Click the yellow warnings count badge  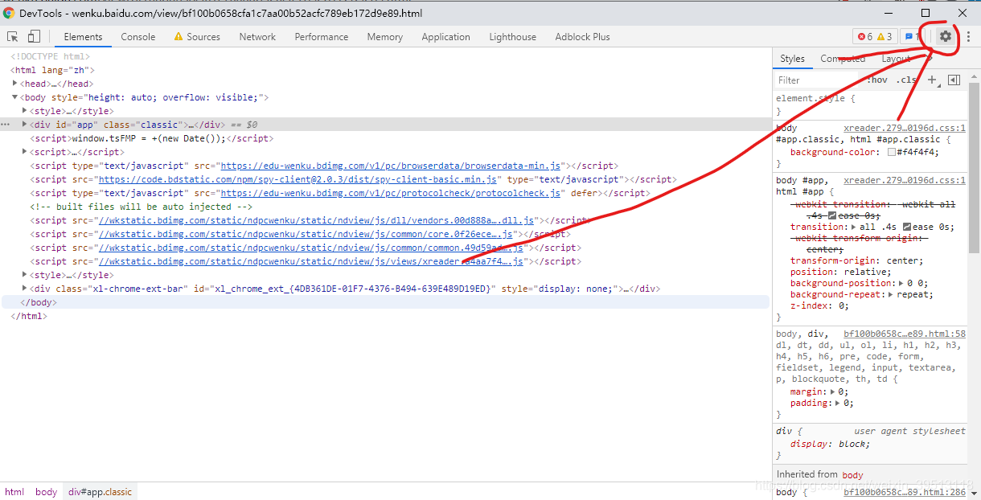(885, 37)
